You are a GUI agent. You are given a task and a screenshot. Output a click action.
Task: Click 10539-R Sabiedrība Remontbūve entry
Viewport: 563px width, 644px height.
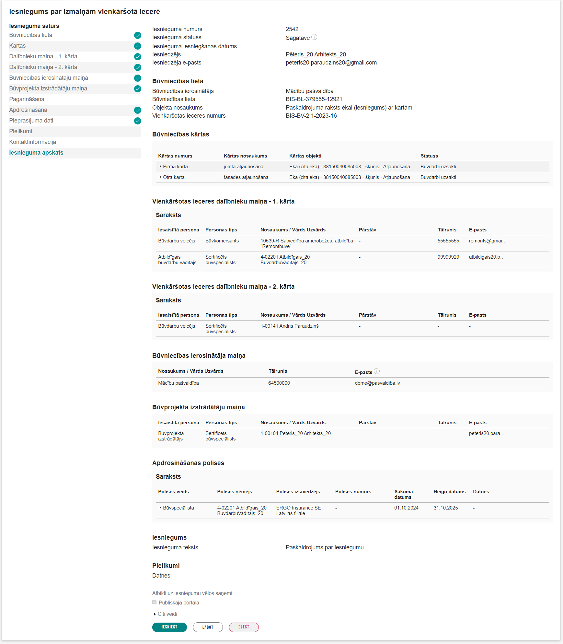tap(307, 243)
